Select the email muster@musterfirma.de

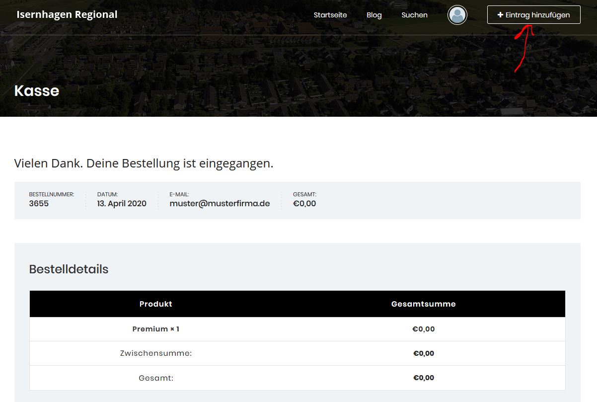[220, 203]
